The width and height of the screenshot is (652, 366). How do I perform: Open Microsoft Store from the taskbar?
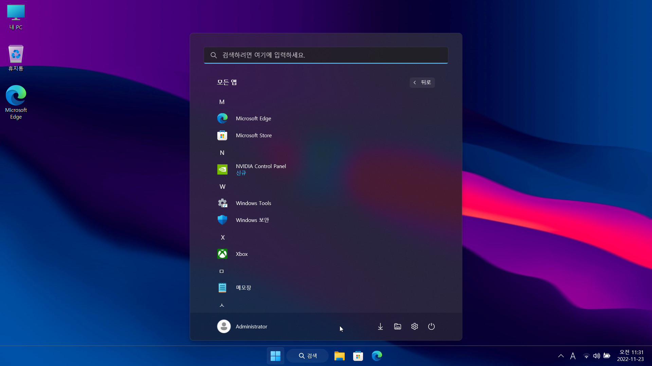[358, 356]
